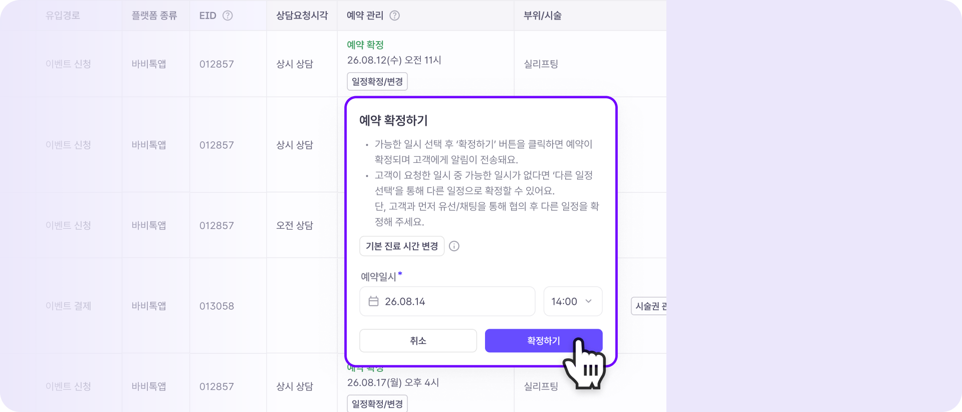962x412 pixels.
Task: Click the 확정하기 confirm button
Action: click(x=544, y=341)
